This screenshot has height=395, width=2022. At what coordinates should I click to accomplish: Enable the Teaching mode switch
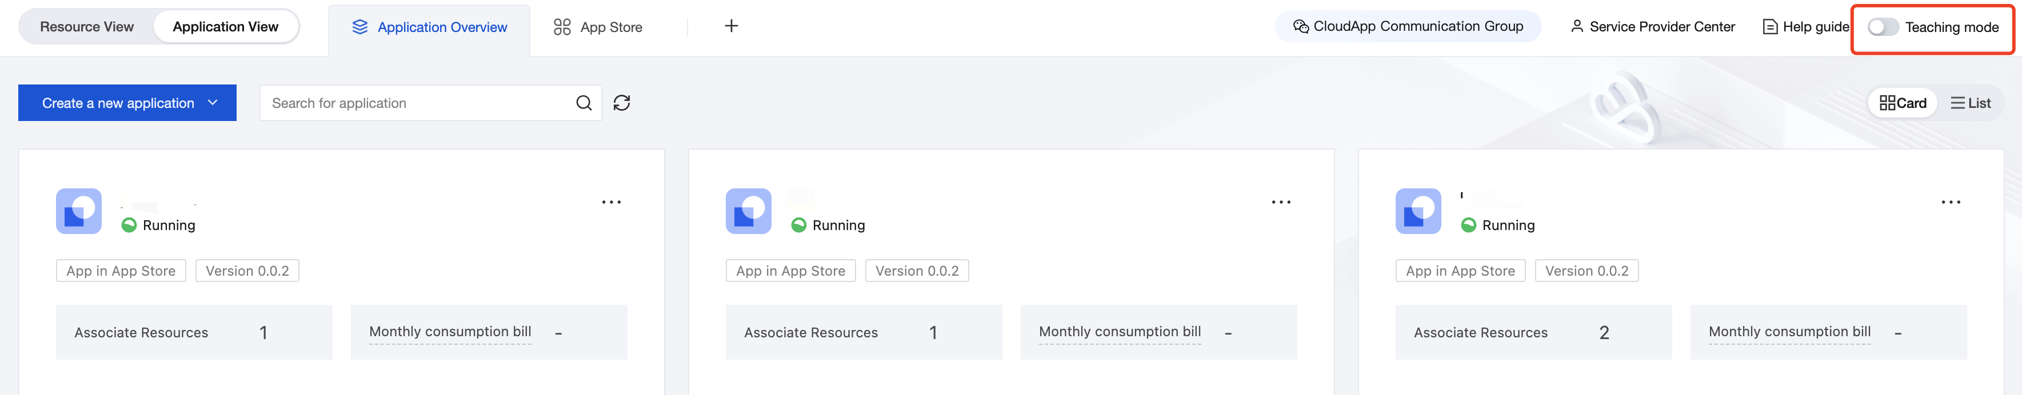[1883, 27]
